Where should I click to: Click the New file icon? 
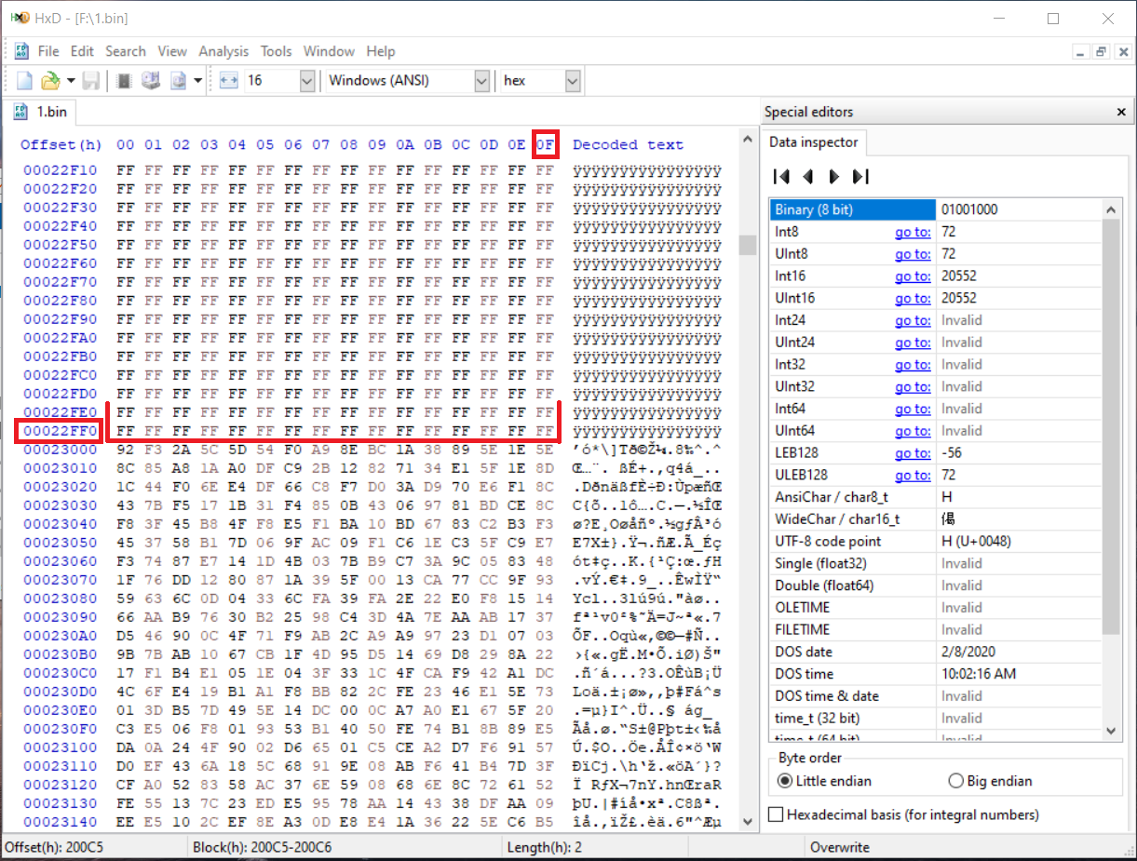coord(25,81)
